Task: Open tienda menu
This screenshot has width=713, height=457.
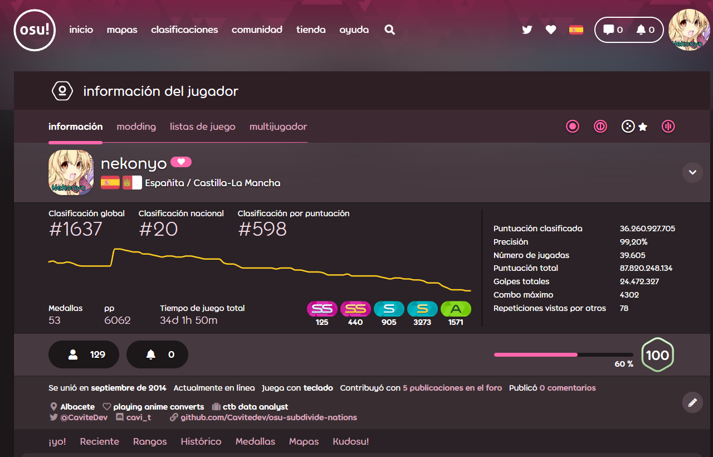Action: pyautogui.click(x=311, y=30)
